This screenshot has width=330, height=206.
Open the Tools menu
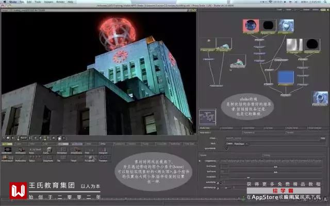point(38,2)
